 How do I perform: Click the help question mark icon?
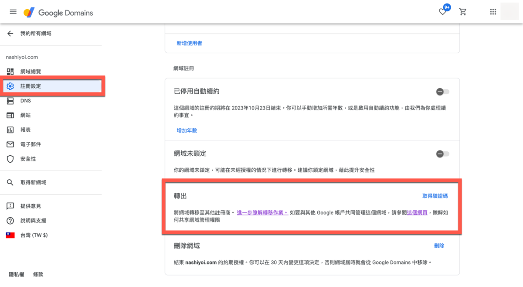coord(10,220)
